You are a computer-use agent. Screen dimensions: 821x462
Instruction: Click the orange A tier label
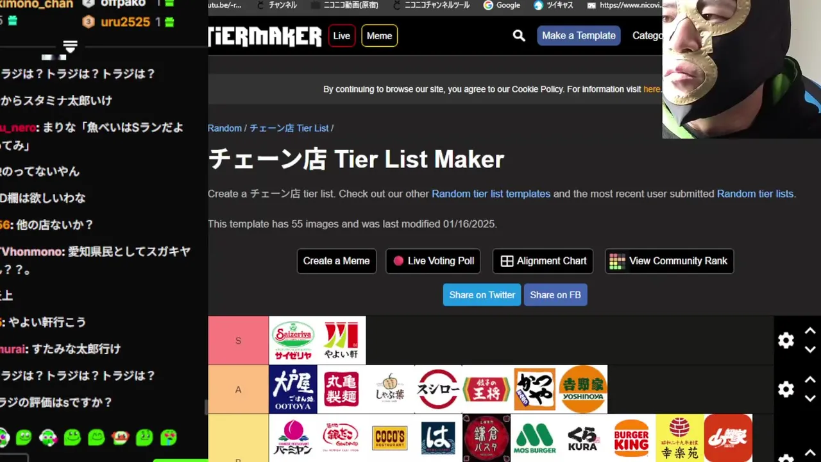(x=238, y=389)
